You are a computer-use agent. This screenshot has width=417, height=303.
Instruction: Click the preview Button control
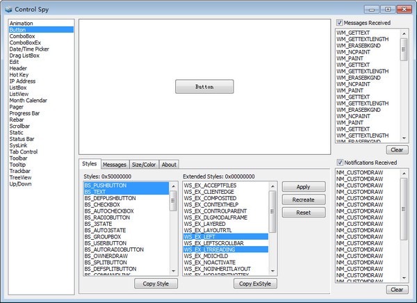[x=204, y=87]
